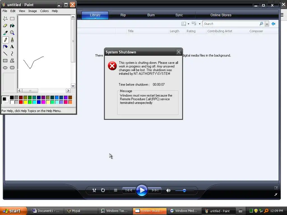The image size is (287, 215).
Task: Go to previous track in Media Player
Action: coord(128,190)
